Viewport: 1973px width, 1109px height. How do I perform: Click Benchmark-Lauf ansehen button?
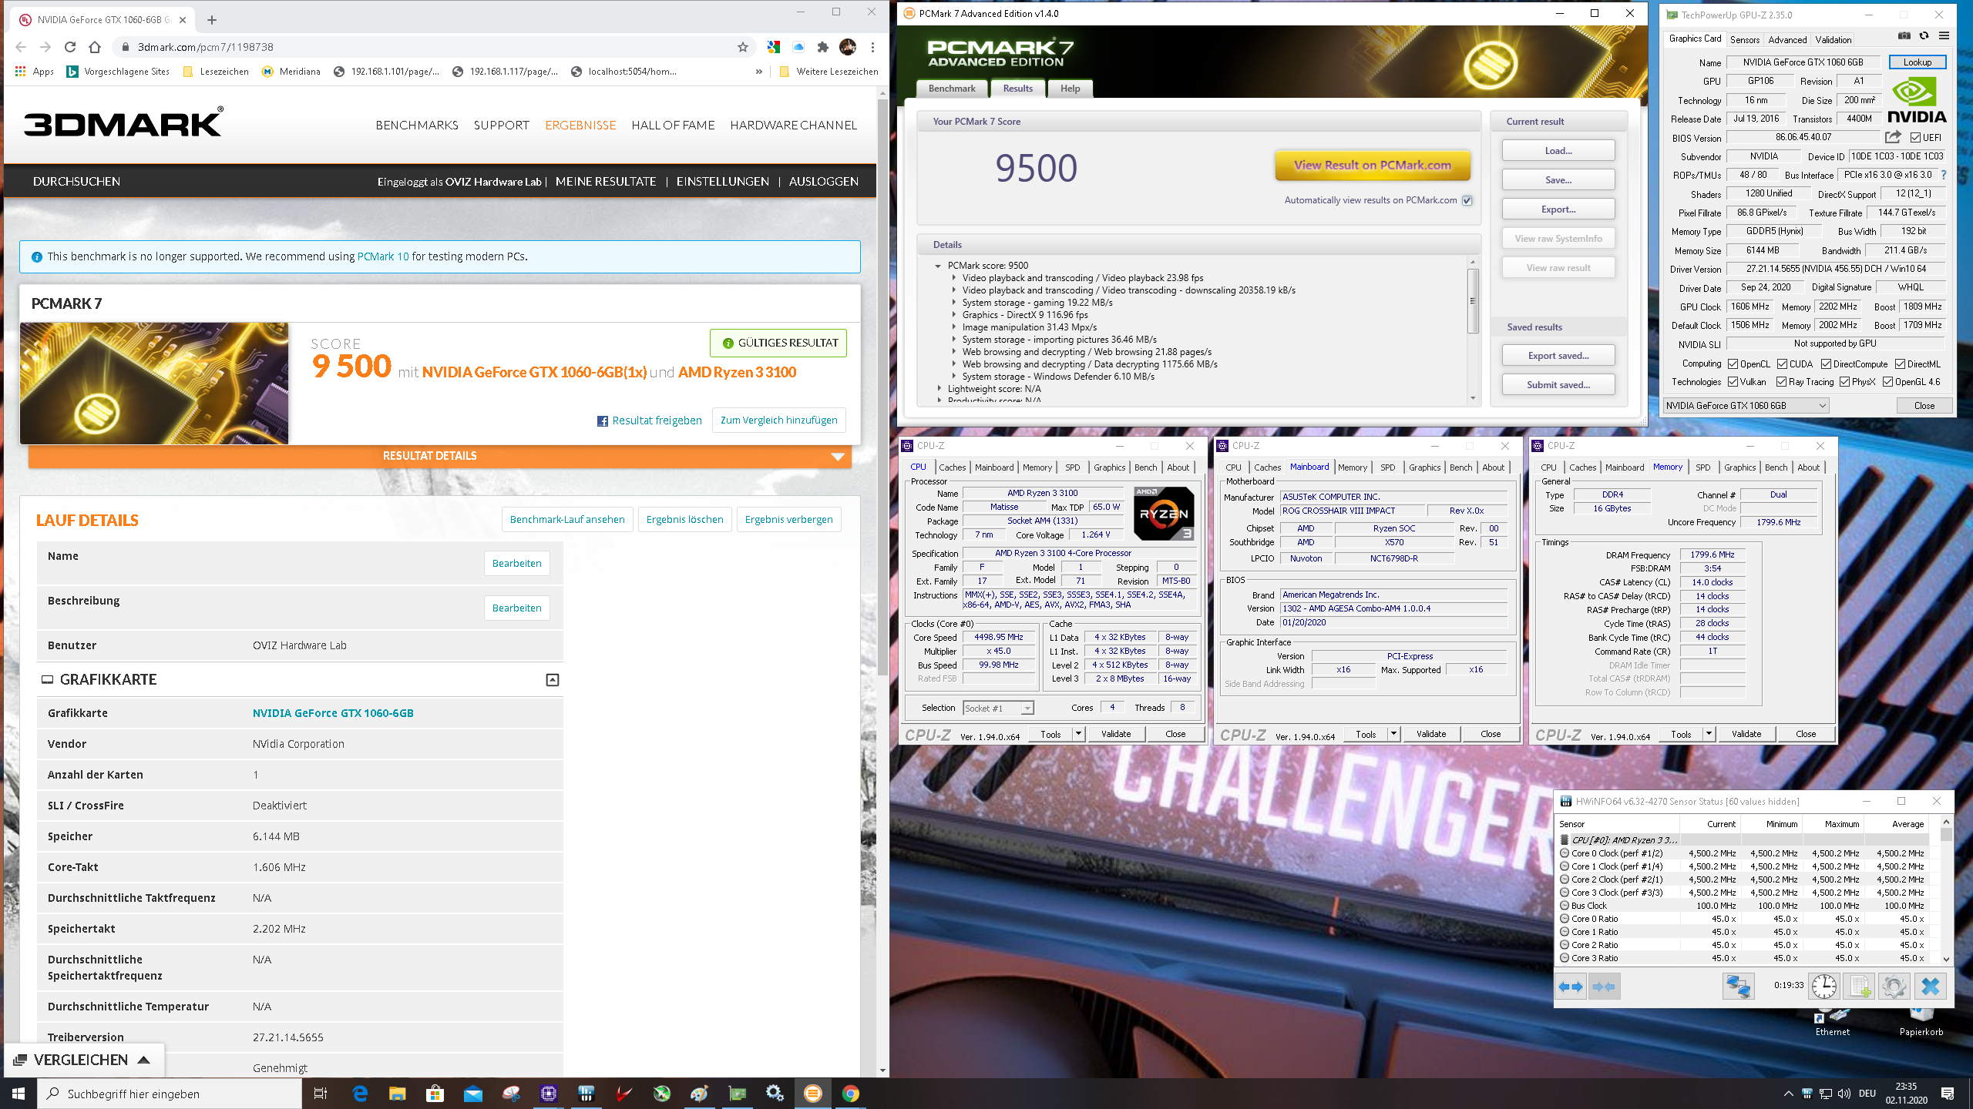tap(567, 520)
